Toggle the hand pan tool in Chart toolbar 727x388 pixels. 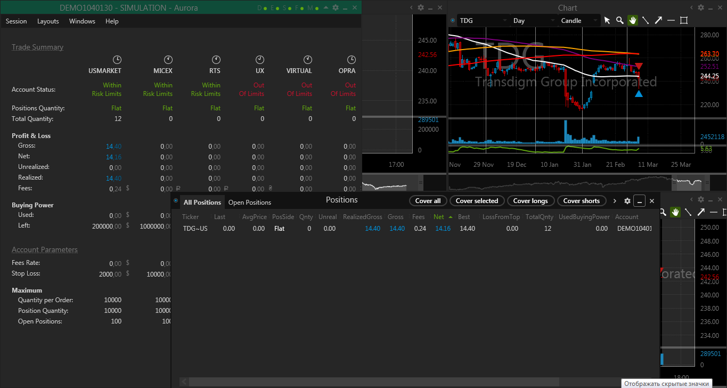633,20
